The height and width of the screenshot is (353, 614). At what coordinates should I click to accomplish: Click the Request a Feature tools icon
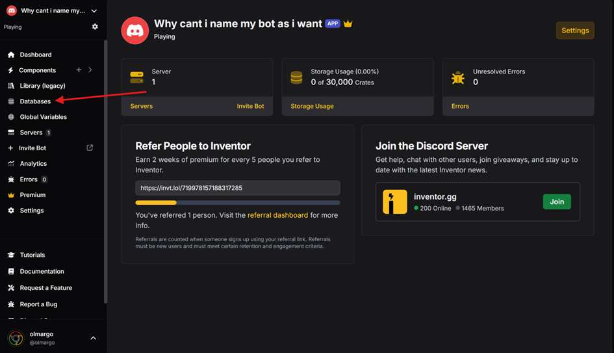coord(11,288)
